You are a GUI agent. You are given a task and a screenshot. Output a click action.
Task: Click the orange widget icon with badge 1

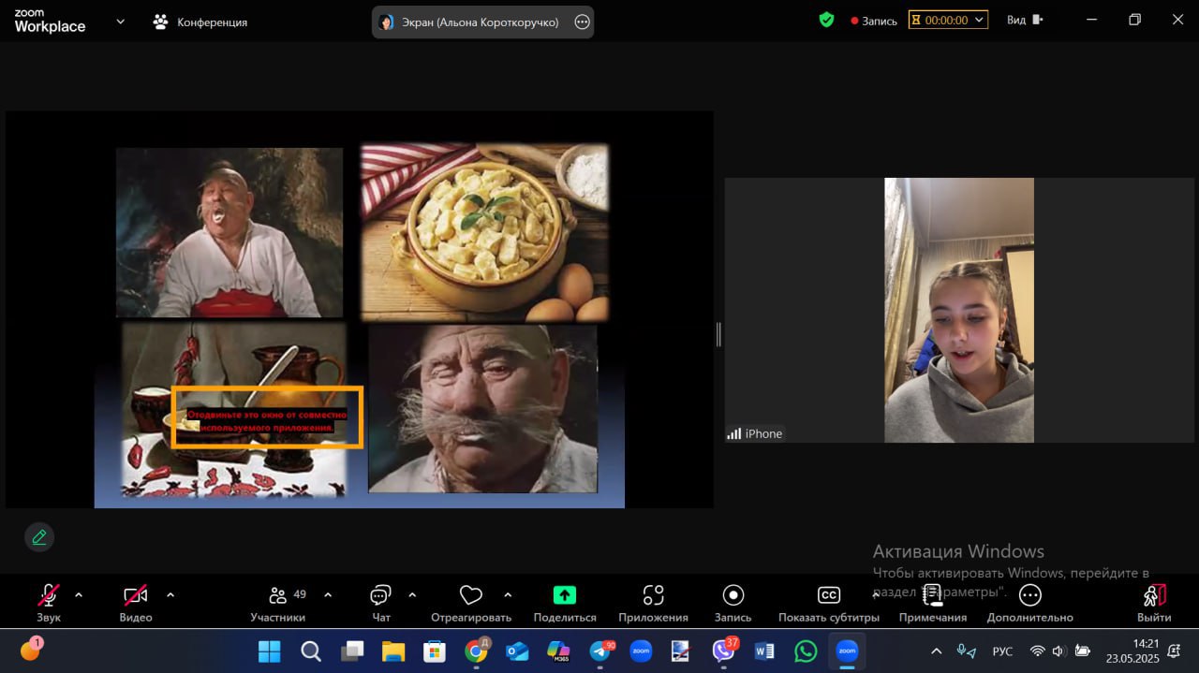pos(31,650)
